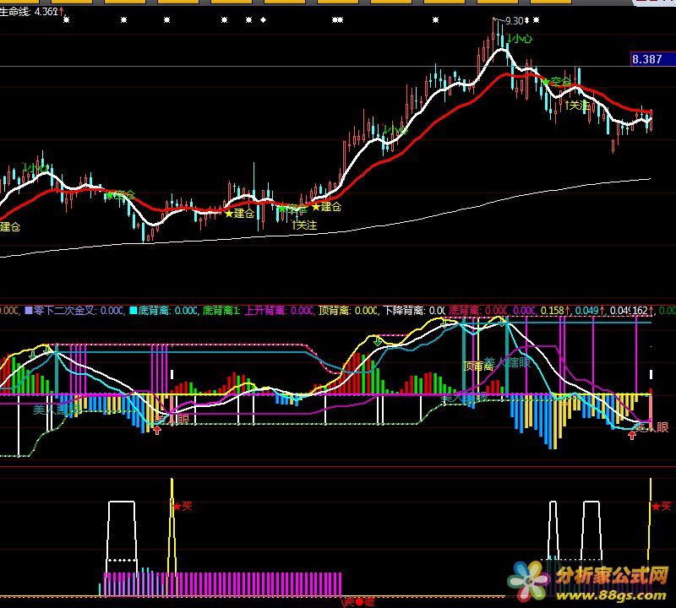Click the 建仓 label at far left edge
Screen dimensions: 676x608
coord(10,226)
